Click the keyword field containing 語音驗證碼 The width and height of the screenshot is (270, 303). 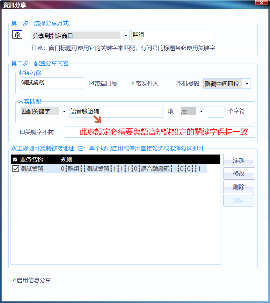click(116, 112)
